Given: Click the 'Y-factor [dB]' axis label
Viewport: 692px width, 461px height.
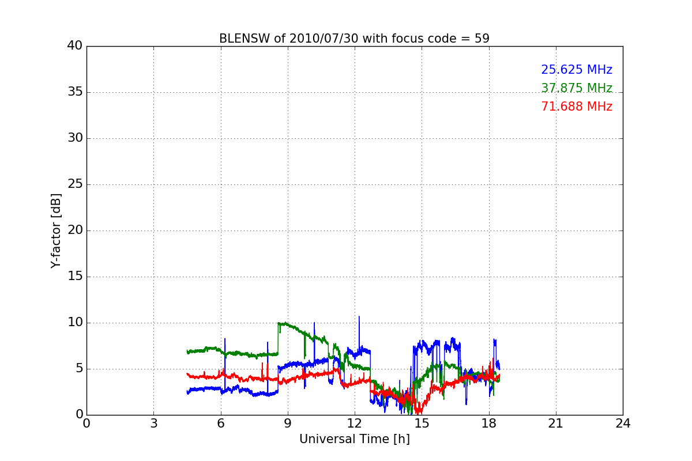Looking at the screenshot, I should [56, 231].
